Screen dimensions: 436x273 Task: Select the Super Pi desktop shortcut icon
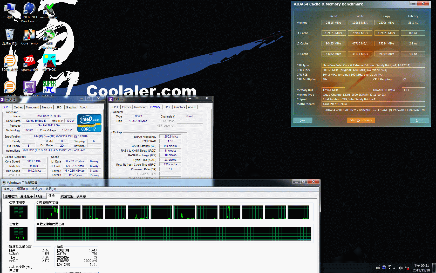coord(49,87)
